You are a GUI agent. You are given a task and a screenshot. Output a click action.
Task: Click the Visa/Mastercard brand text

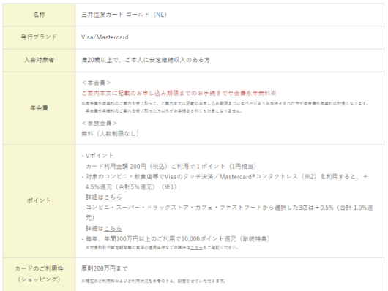click(x=105, y=37)
